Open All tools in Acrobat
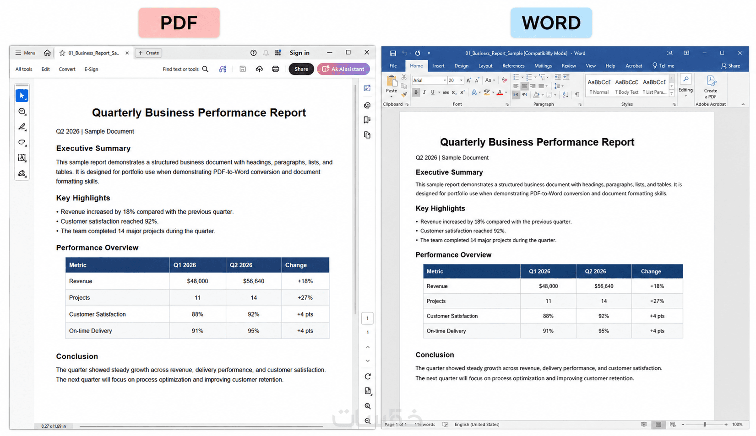Viewport: 756px width, 436px height. [24, 69]
